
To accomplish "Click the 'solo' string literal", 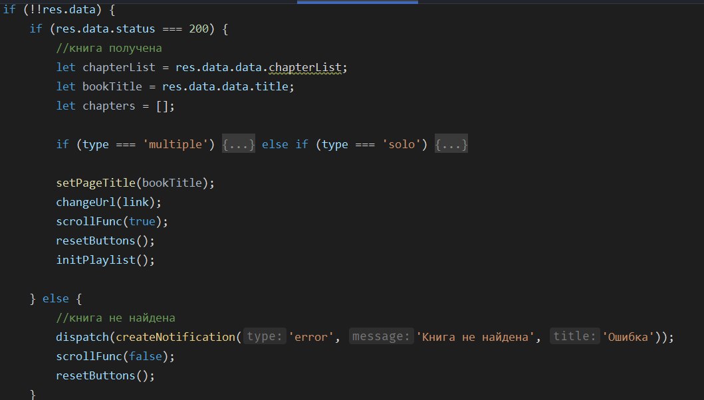I will (x=402, y=144).
